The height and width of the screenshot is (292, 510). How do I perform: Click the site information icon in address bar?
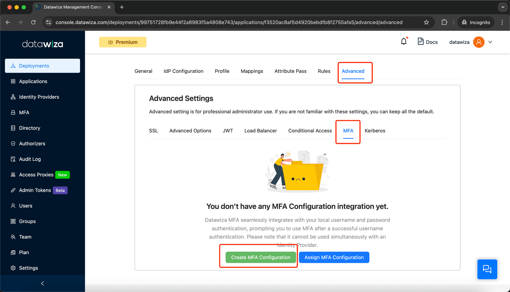tap(48, 22)
